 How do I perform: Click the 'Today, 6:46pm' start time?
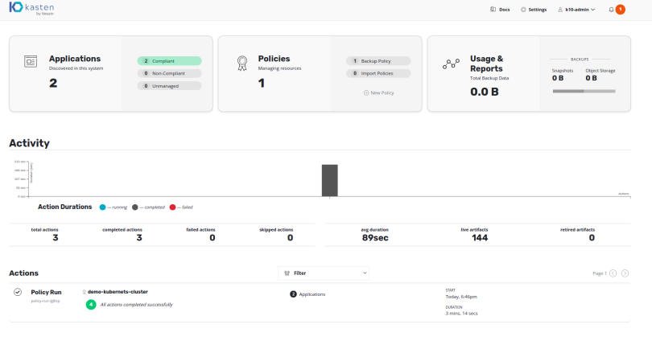461,297
